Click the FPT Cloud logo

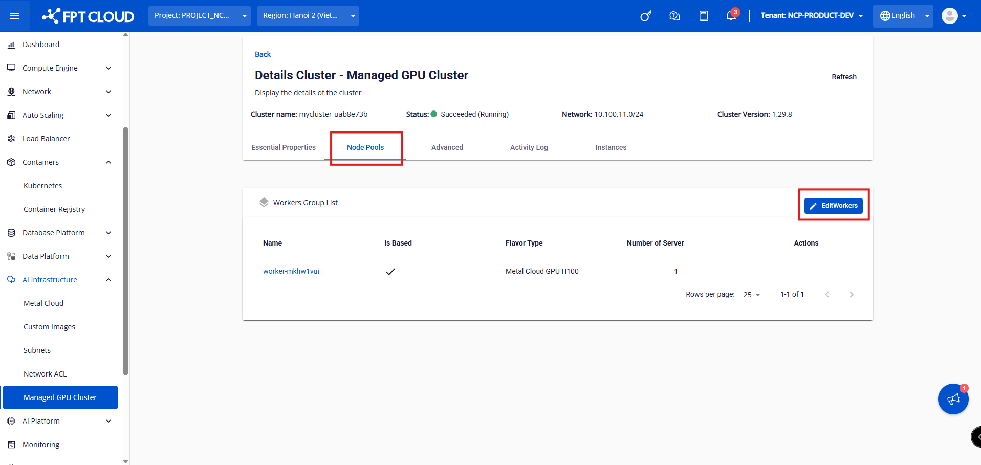(88, 16)
